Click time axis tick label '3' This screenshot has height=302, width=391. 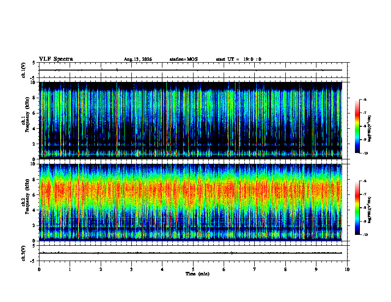(x=131, y=269)
